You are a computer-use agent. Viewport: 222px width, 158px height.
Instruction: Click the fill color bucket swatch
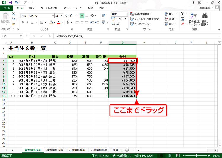(x=51, y=23)
